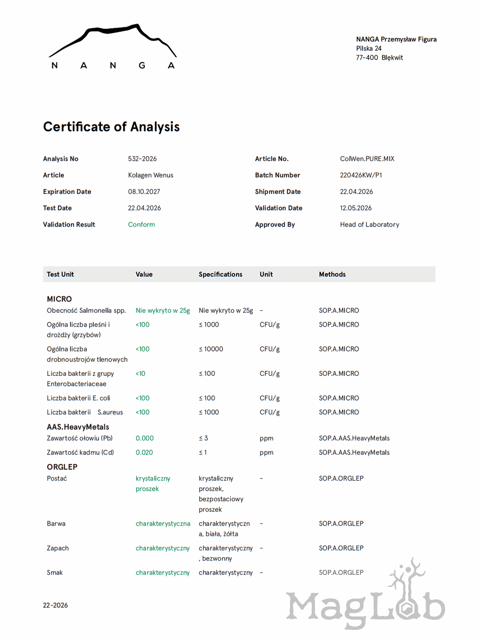Select the ORGLEP section heading
Viewport: 478px width, 638px height.
(x=62, y=467)
